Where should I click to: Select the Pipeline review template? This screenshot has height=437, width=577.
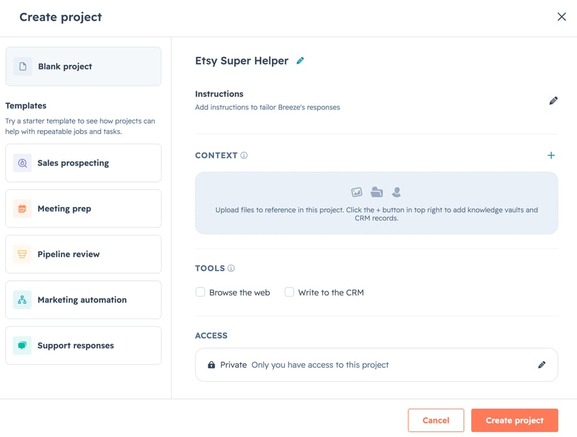click(x=83, y=254)
